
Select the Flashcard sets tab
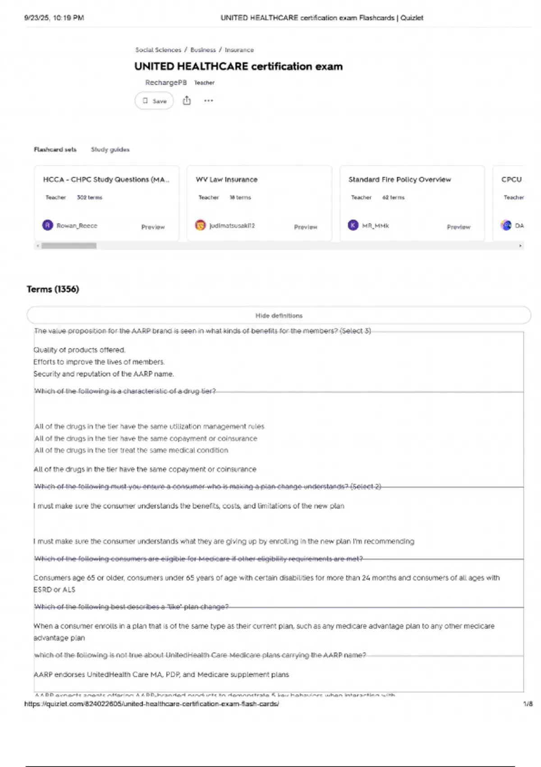click(x=55, y=149)
